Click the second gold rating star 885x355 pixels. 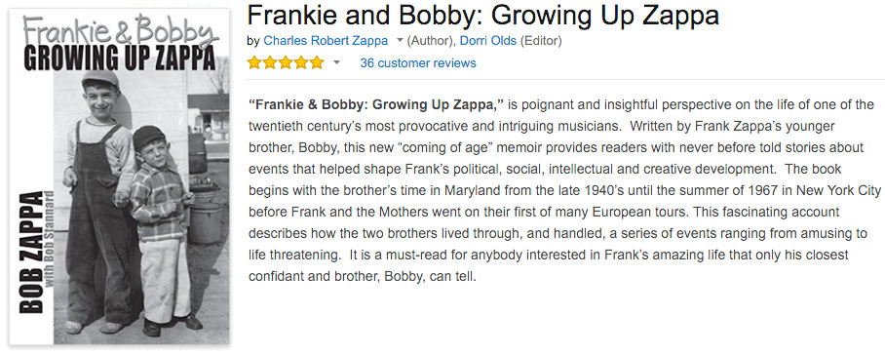(270, 62)
